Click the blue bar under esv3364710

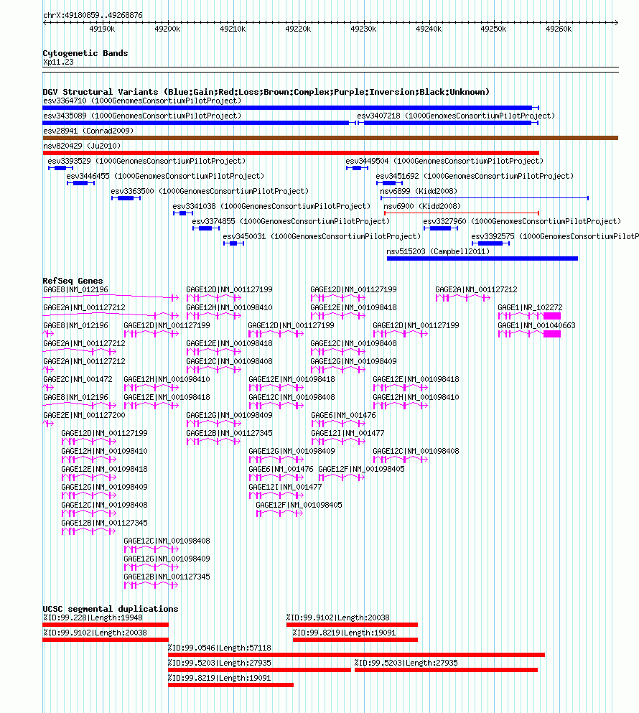point(291,108)
